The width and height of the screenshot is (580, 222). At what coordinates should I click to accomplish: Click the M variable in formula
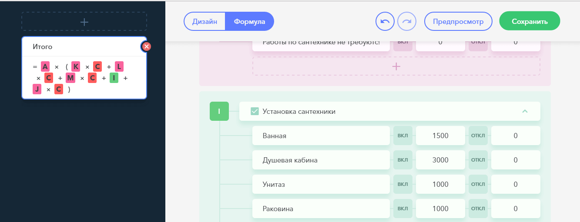coord(70,78)
